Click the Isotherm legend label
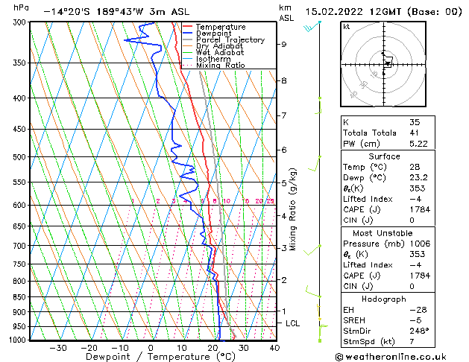Screen dimensions: 469x362 tap(213, 59)
